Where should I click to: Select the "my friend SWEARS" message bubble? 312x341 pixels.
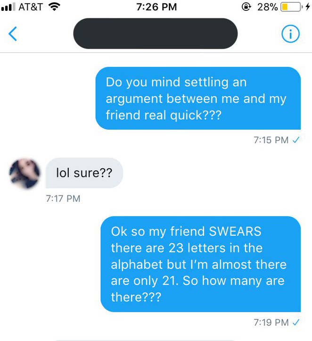201,264
